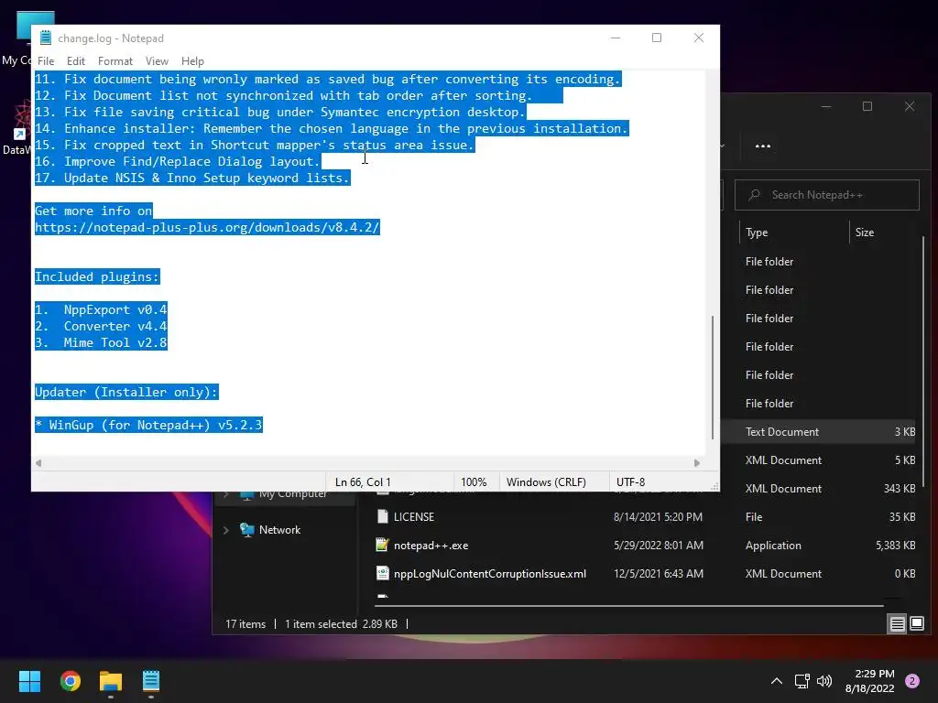Click the nppLogNulContentCorruptionIssue.xml file icon
This screenshot has height=703, width=938.
382,573
